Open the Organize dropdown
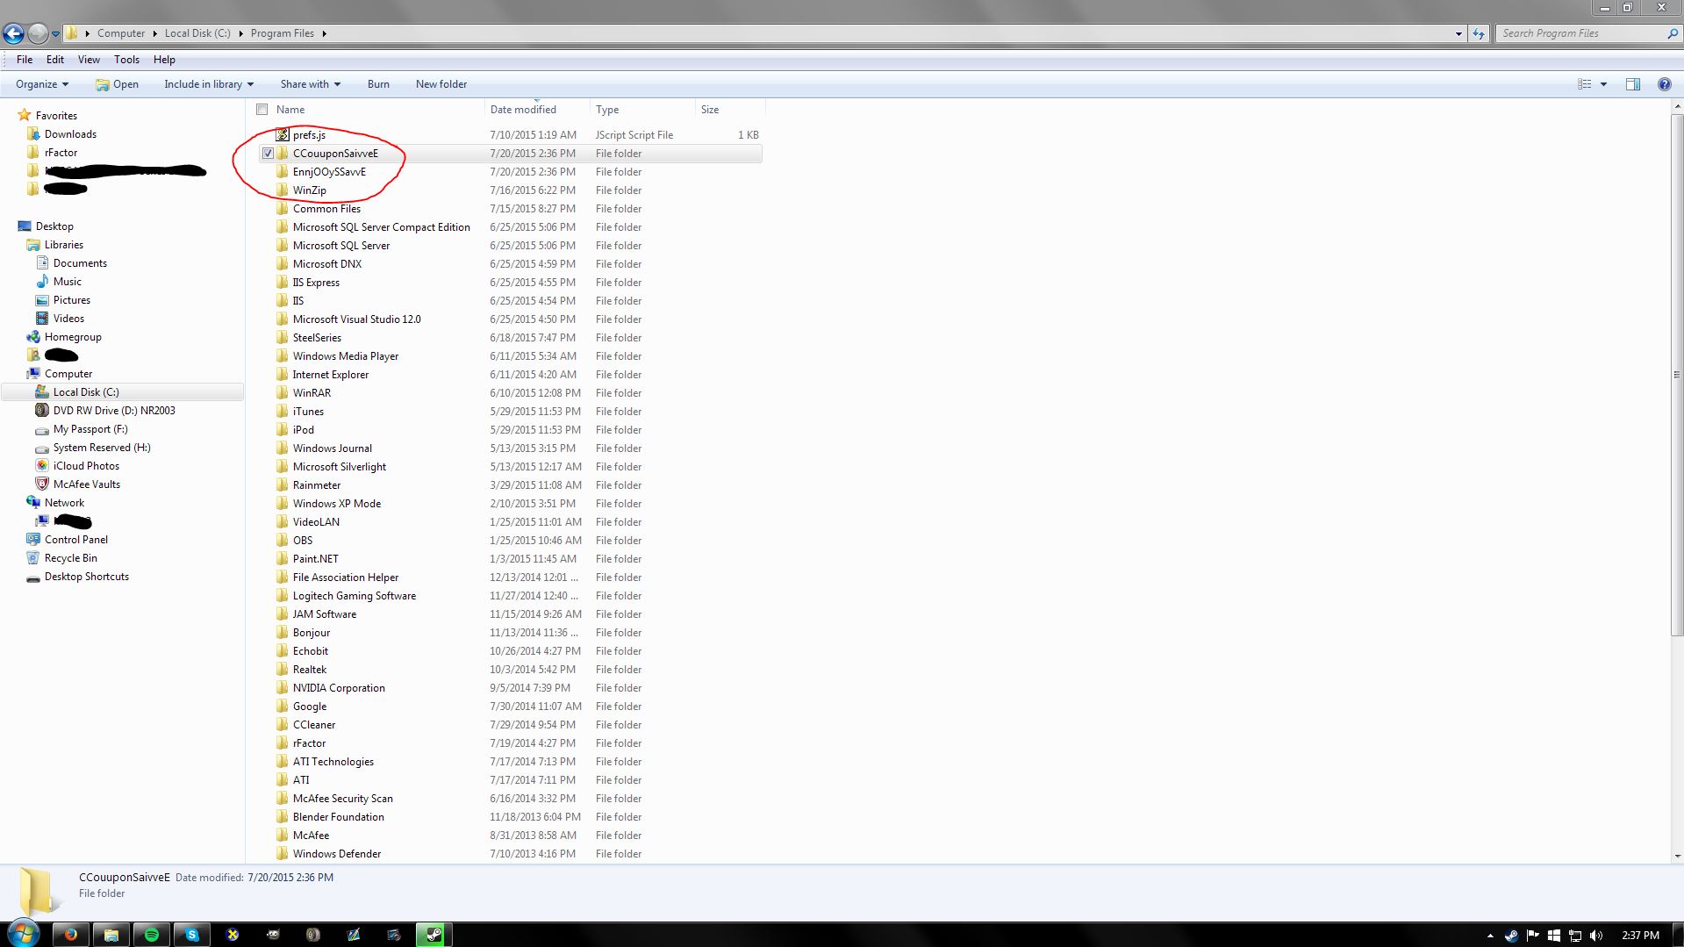 42,84
